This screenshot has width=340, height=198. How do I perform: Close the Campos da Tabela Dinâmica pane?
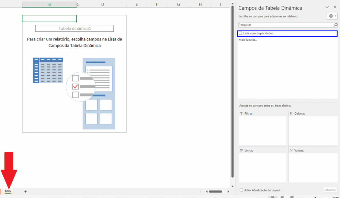(335, 7)
